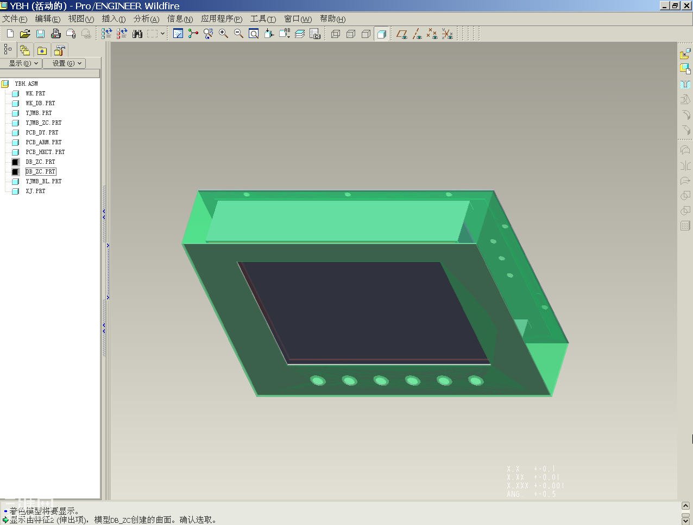Select the Zoom In magnifier
Screen dimensions: 693x525
(x=223, y=34)
